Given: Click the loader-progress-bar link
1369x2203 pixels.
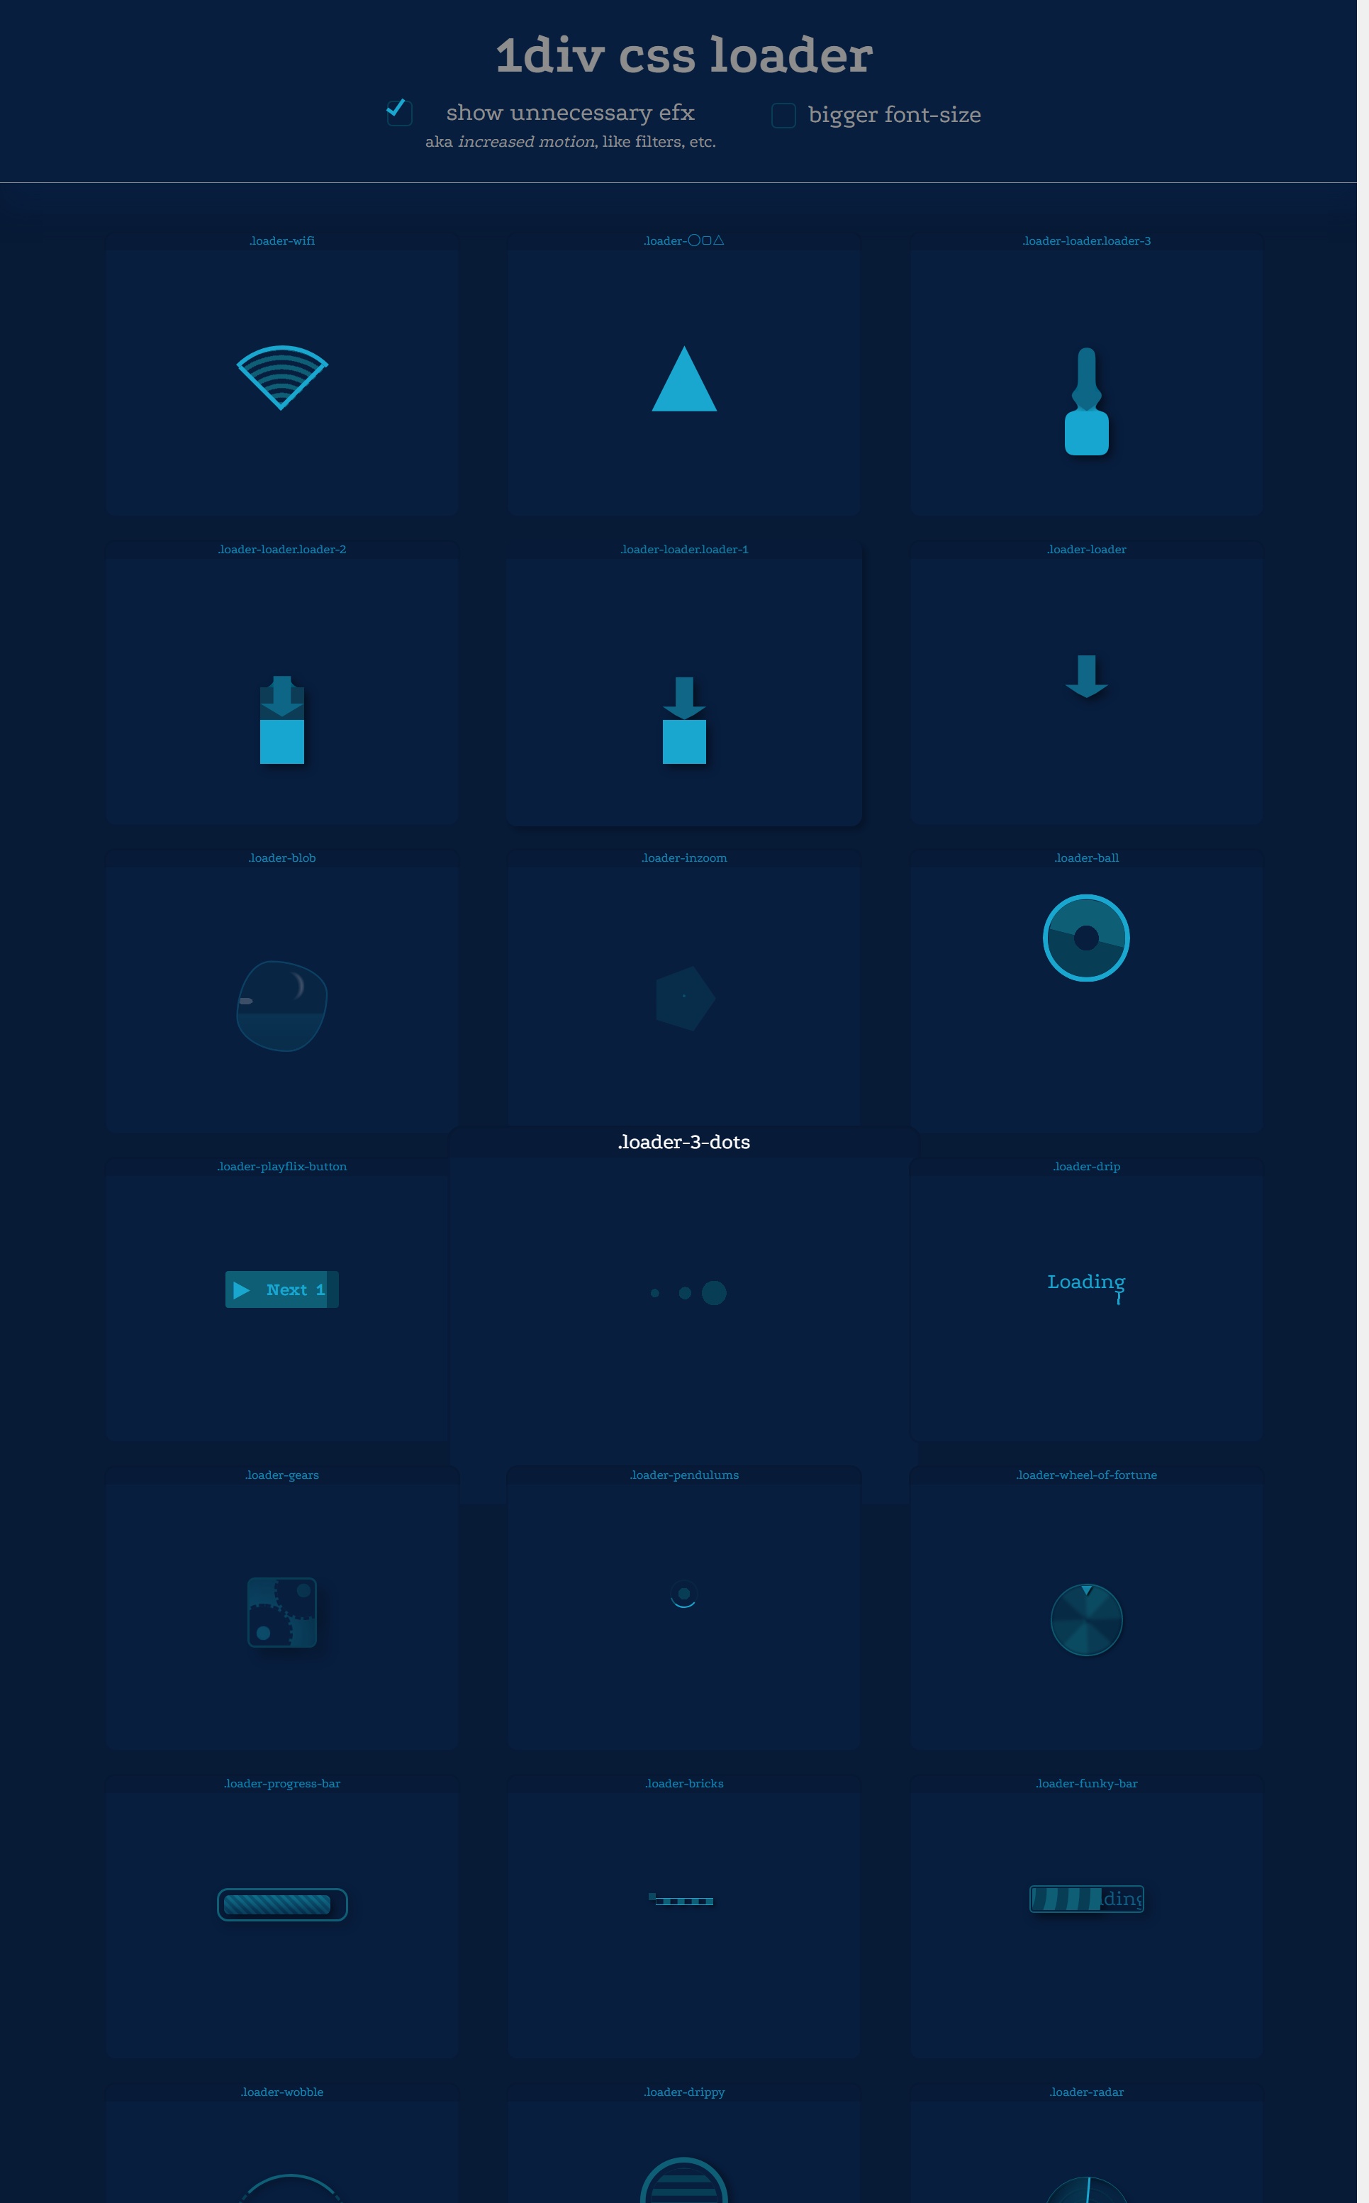Looking at the screenshot, I should coord(281,1783).
